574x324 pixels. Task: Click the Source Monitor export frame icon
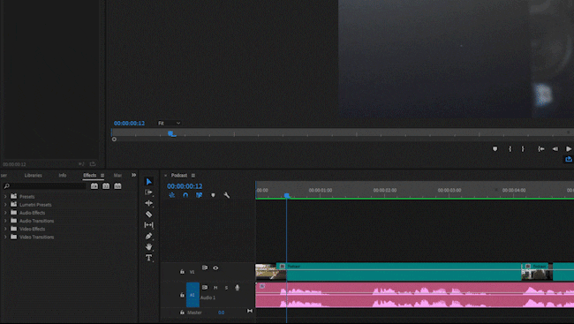(x=93, y=164)
